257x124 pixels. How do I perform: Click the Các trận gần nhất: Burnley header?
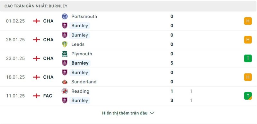coord(36,6)
